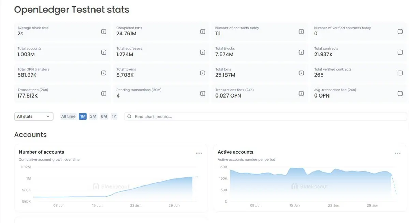The width and height of the screenshot is (409, 223).
Task: Open info for Total OPN transfers
Action: point(104,73)
